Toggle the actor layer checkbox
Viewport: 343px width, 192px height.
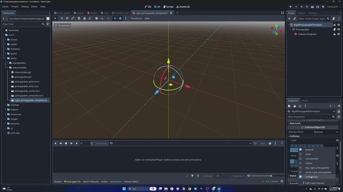tap(300, 154)
